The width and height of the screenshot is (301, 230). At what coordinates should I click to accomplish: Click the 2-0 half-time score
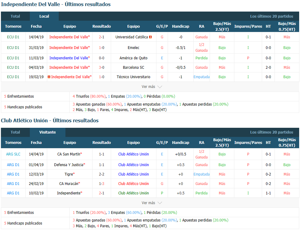[x=268, y=68]
